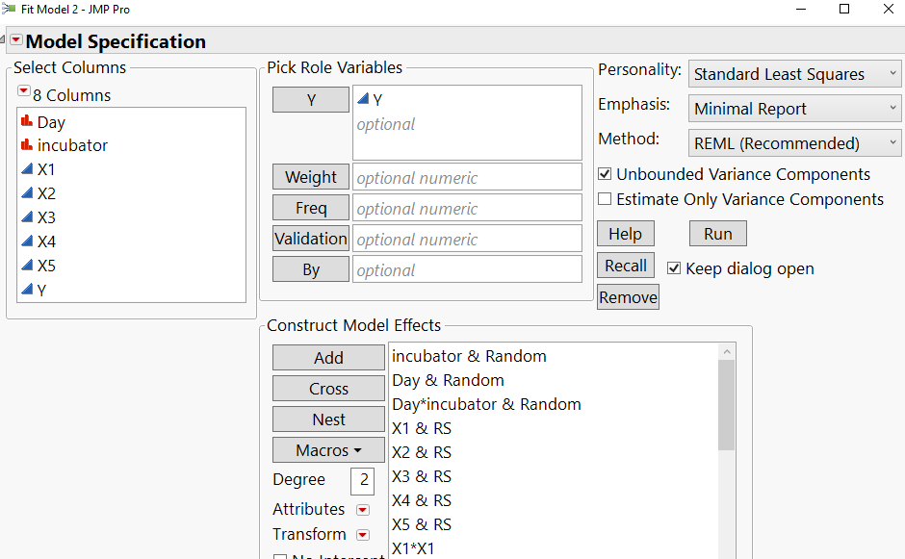Viewport: 905px width, 559px height.
Task: Open the Attributes red triangle menu
Action: click(x=363, y=509)
